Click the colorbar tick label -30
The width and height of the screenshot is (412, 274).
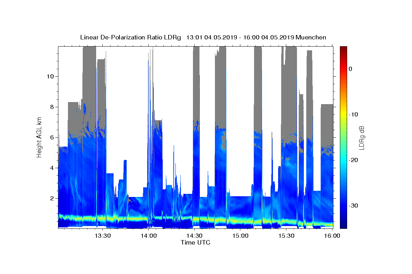tap(354, 206)
